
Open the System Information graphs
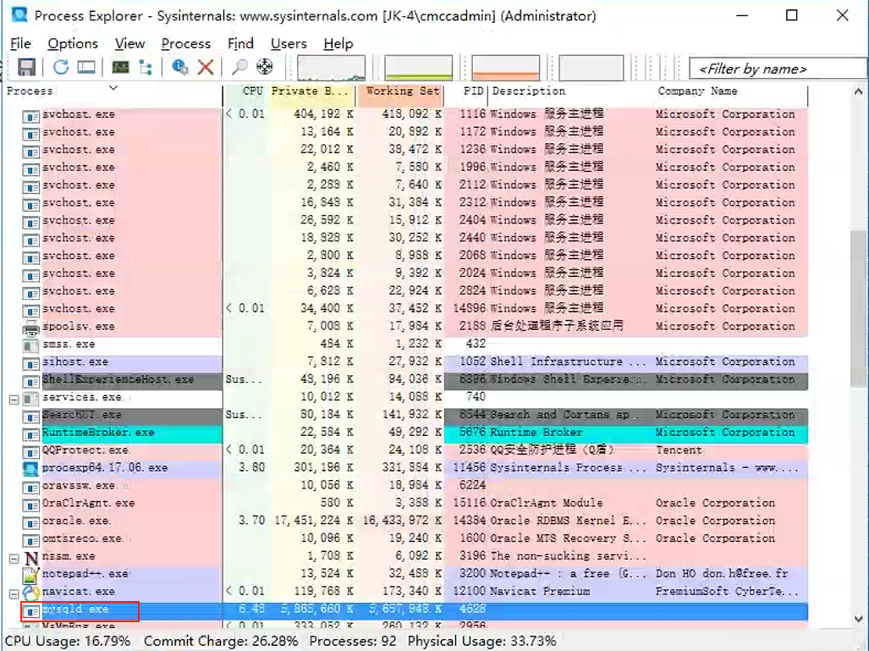[121, 66]
